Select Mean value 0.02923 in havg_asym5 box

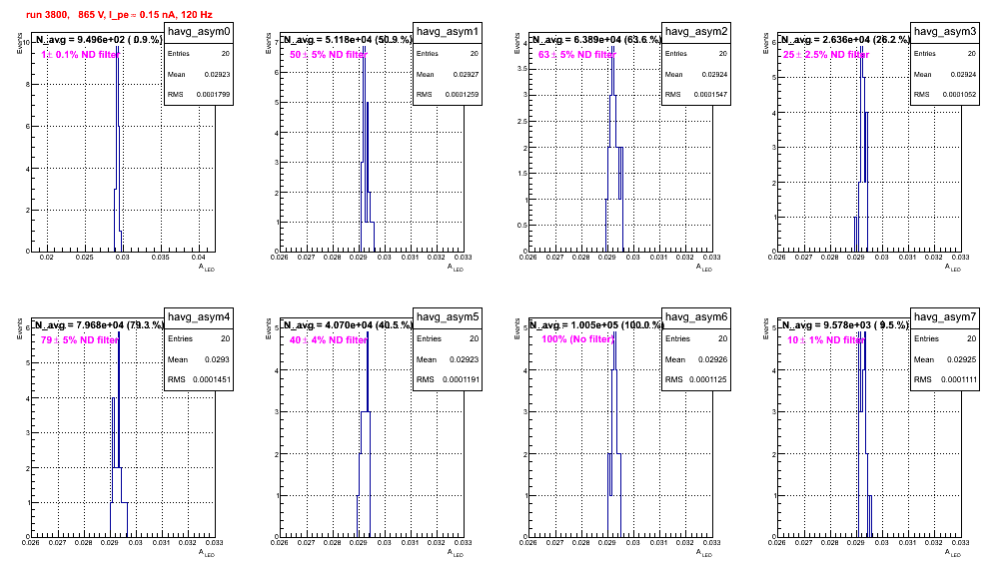click(x=466, y=359)
